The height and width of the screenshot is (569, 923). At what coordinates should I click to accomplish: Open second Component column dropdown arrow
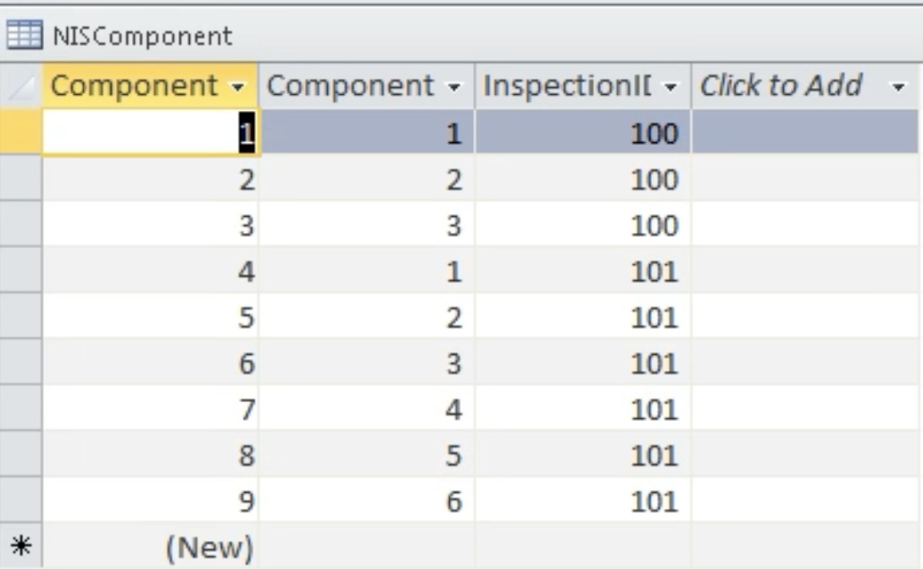[x=453, y=87]
